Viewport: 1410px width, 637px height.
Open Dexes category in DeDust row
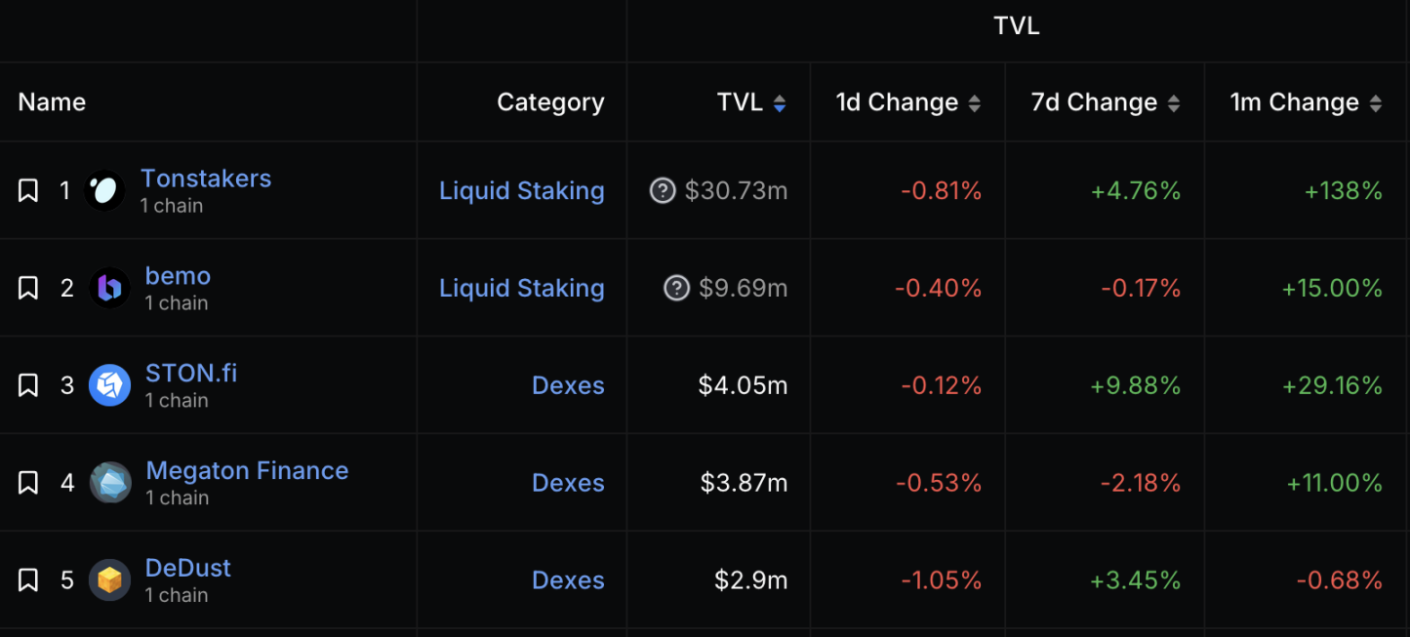click(568, 580)
